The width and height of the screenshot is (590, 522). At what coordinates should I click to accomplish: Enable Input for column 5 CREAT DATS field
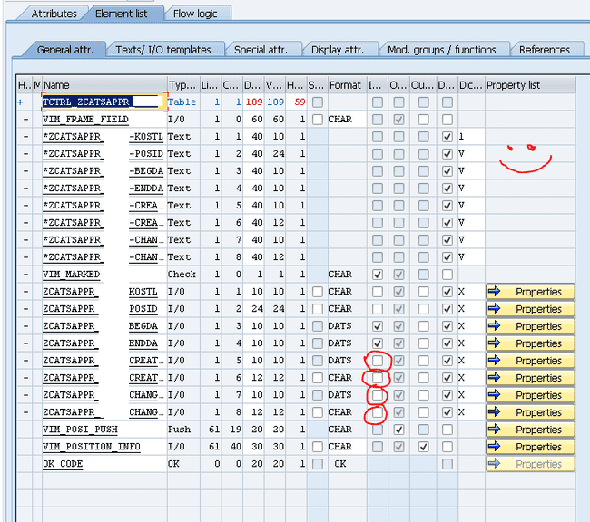point(378,361)
